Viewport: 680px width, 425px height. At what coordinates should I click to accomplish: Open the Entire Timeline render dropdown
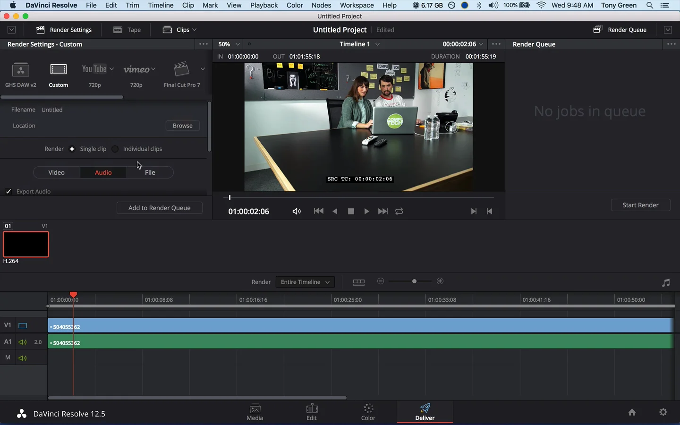point(305,282)
